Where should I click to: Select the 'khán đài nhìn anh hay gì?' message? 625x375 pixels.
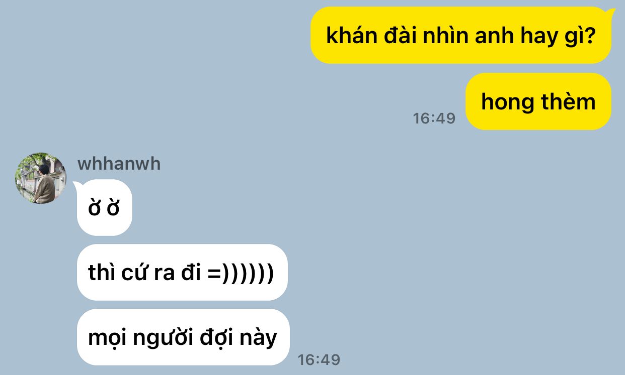[461, 36]
